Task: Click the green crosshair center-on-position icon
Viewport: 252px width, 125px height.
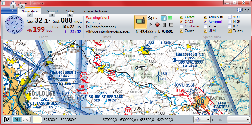Action: 170,18
